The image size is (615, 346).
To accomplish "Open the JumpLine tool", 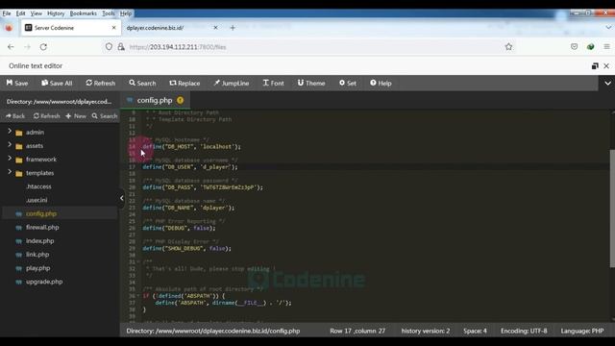I will click(232, 84).
